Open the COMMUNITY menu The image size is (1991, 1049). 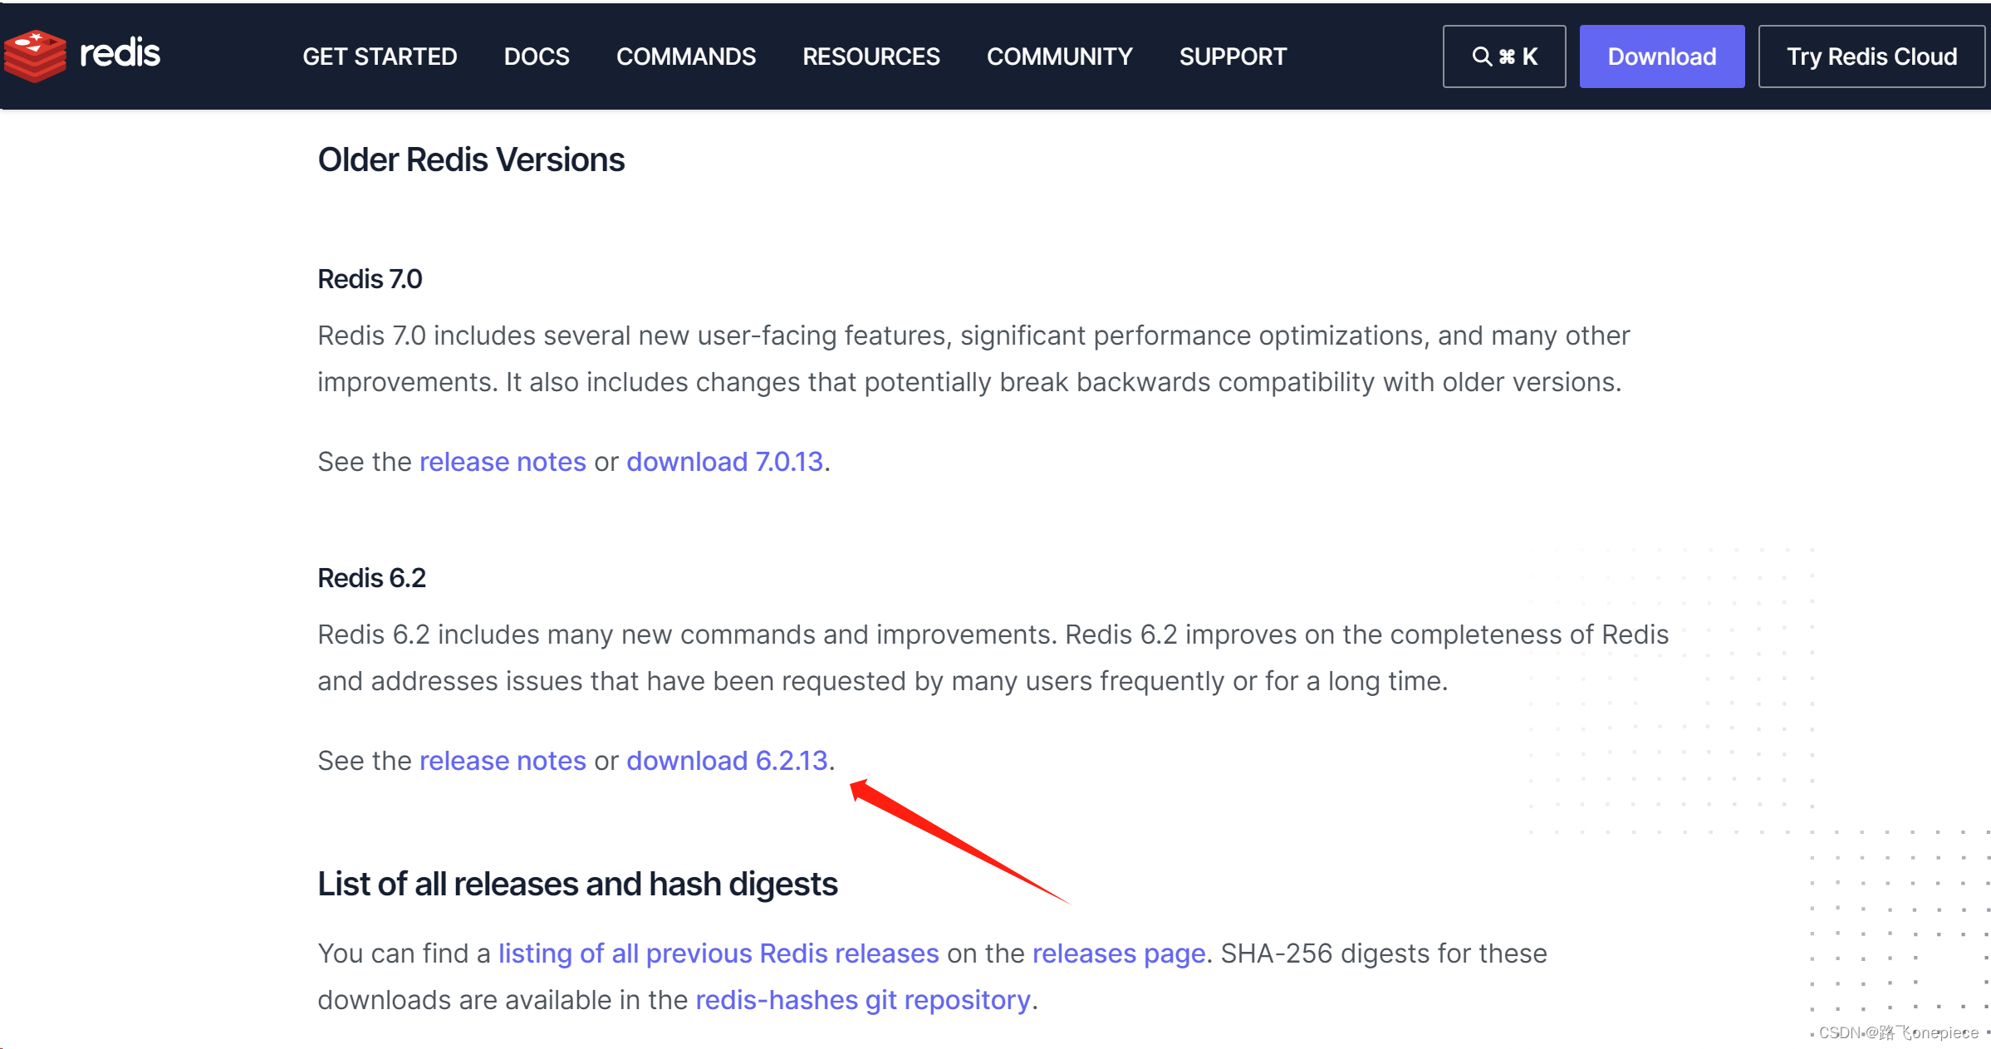pos(1059,56)
